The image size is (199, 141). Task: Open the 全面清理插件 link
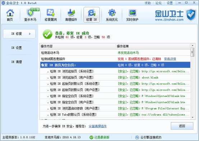coord(98,126)
